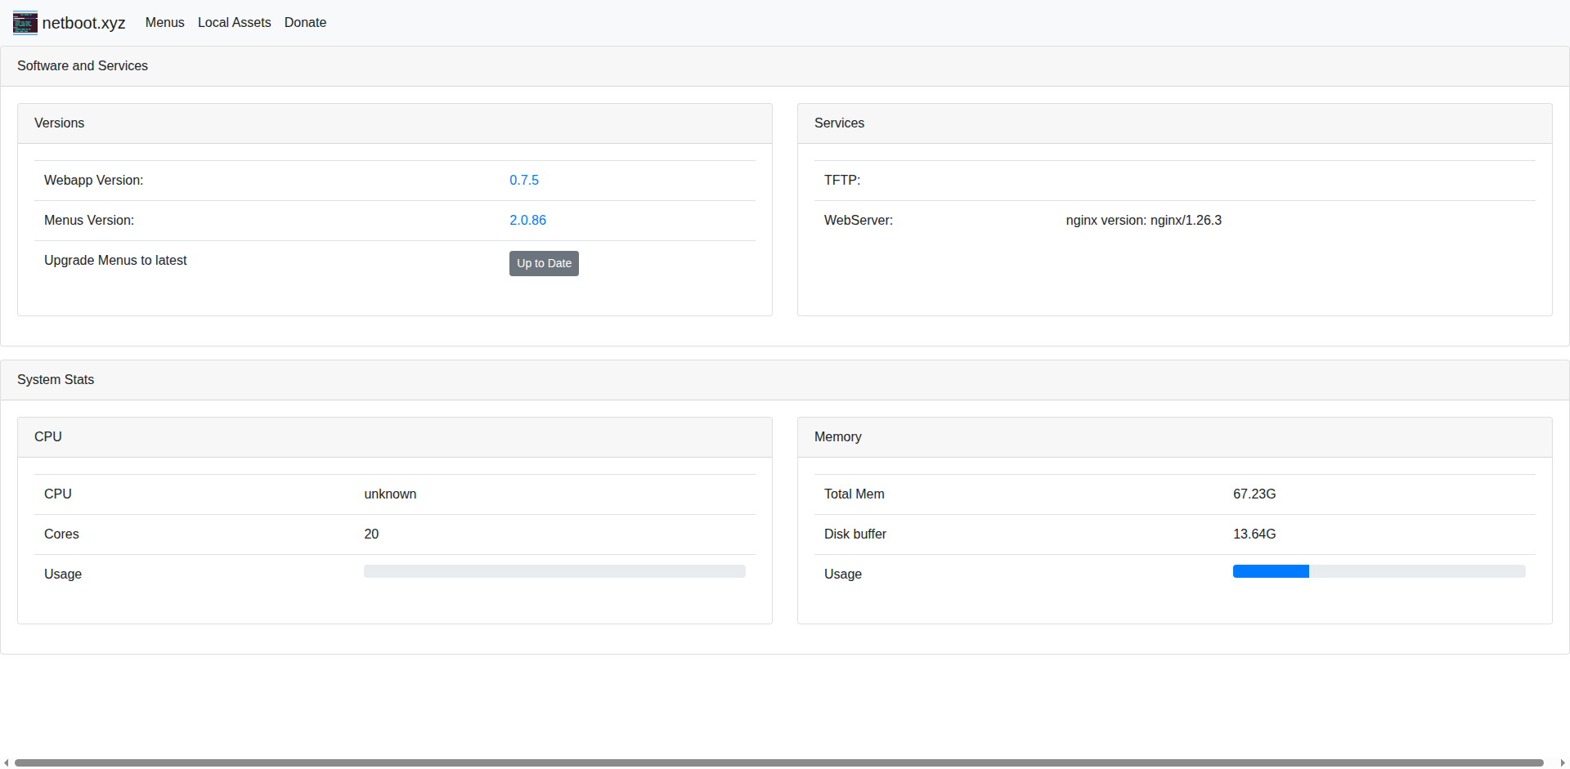This screenshot has height=769, width=1570.
Task: Select the disk buffer value '13.64G'
Action: 1254,534
